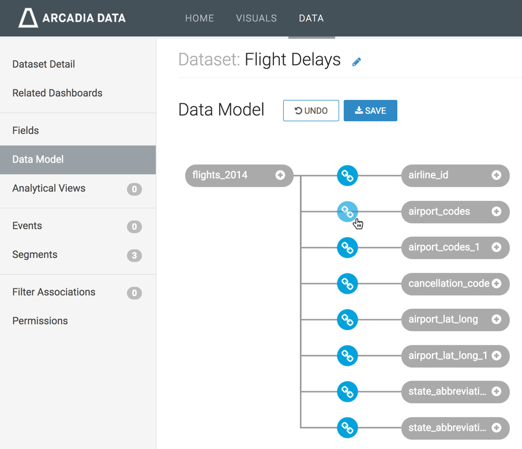Click the pencil icon to edit dataset name
The height and width of the screenshot is (449, 522).
pyautogui.click(x=356, y=62)
